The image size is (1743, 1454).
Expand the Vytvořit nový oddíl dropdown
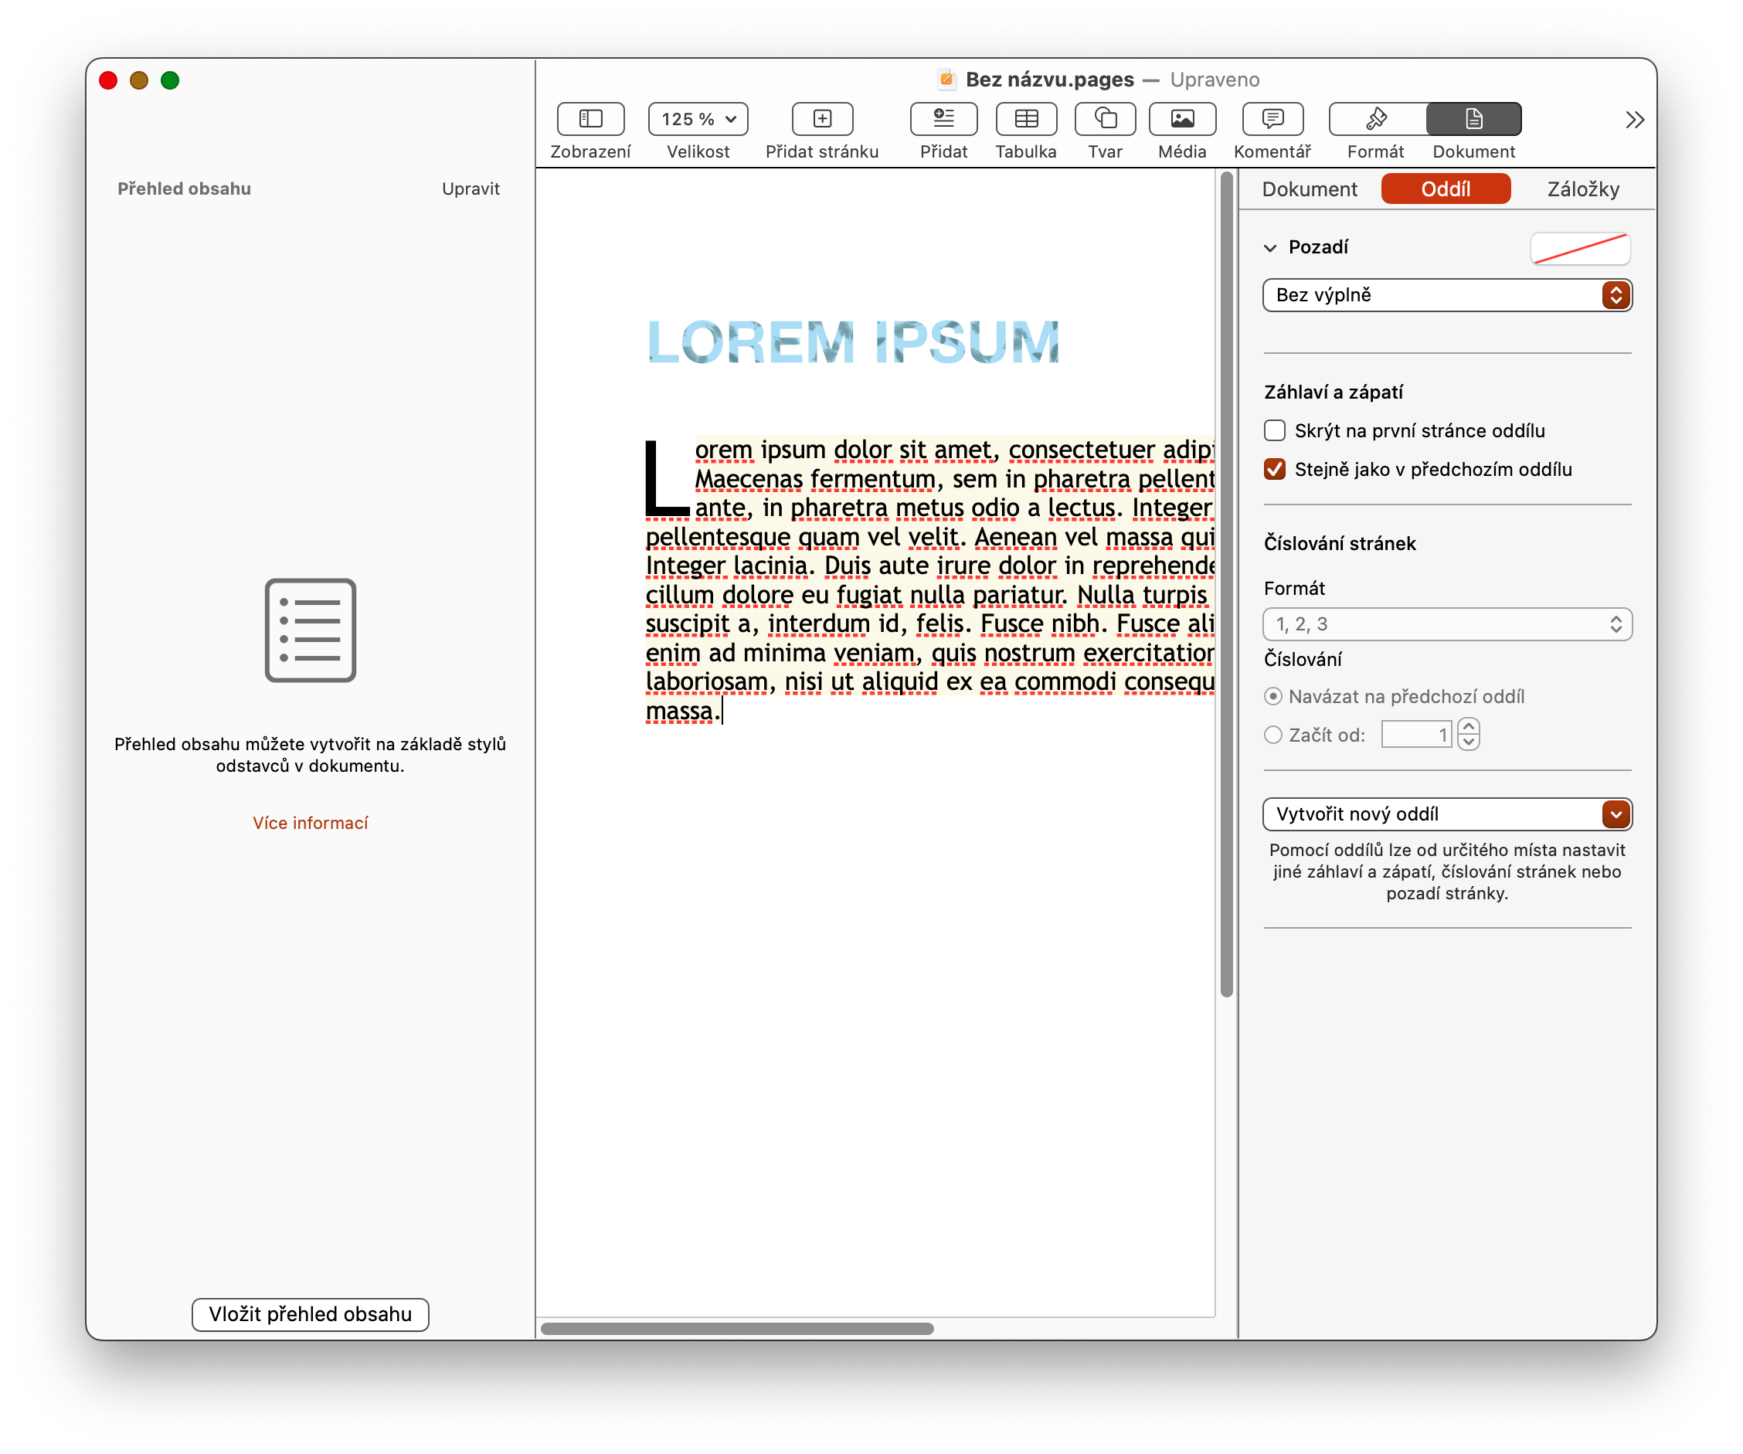pos(1446,814)
